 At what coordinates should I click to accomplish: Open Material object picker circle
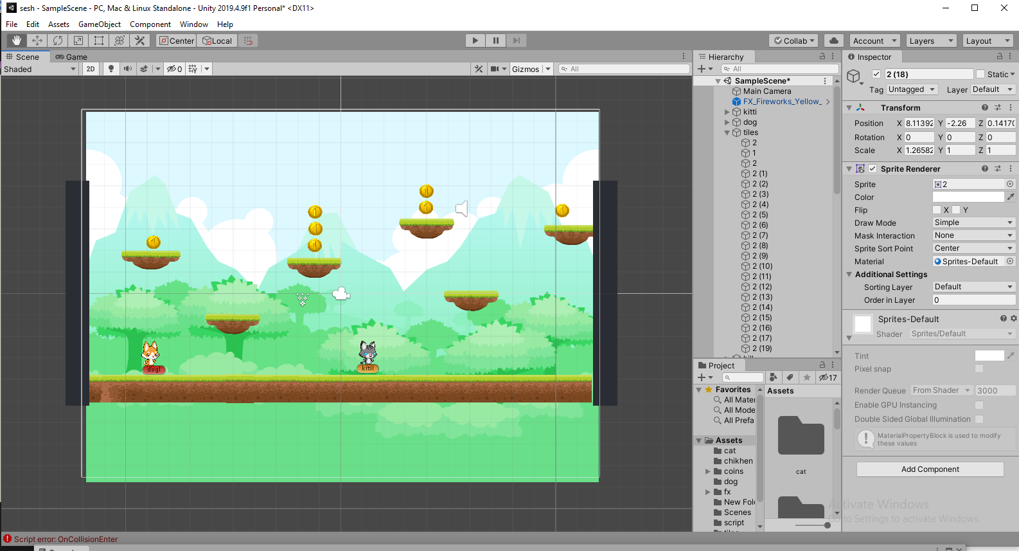click(1010, 261)
